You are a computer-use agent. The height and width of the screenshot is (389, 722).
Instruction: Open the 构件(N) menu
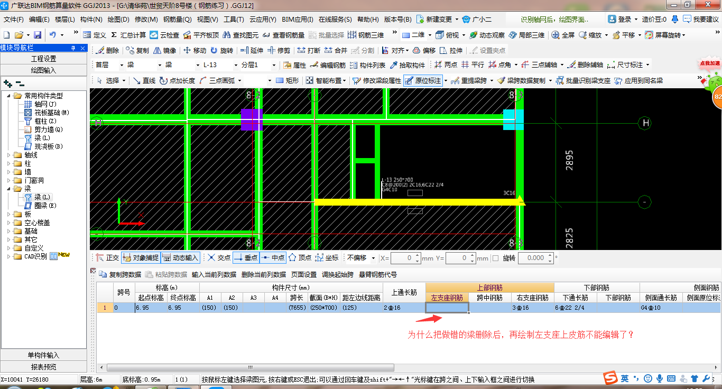pyautogui.click(x=91, y=20)
